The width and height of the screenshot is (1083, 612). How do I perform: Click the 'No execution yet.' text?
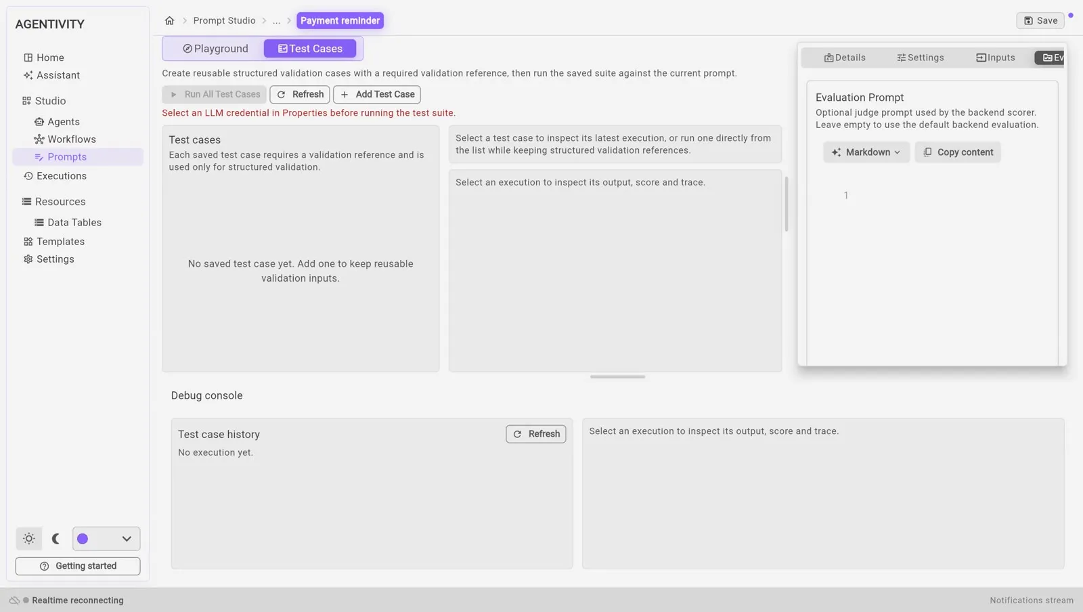pyautogui.click(x=215, y=453)
